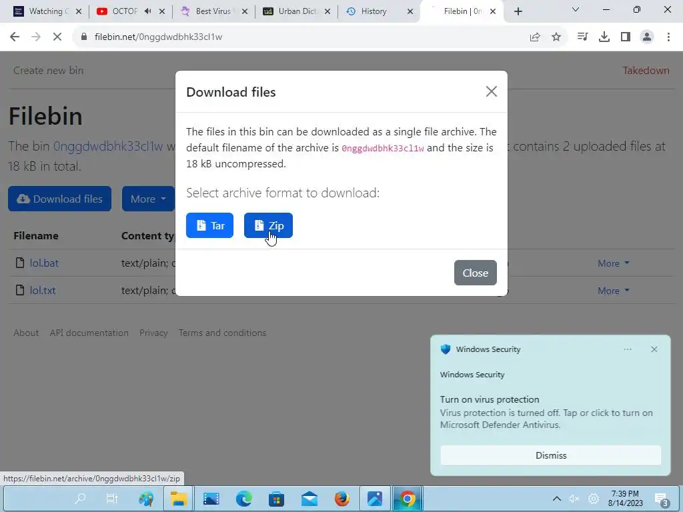Close the Filebin tab
The image size is (683, 512).
(493, 11)
